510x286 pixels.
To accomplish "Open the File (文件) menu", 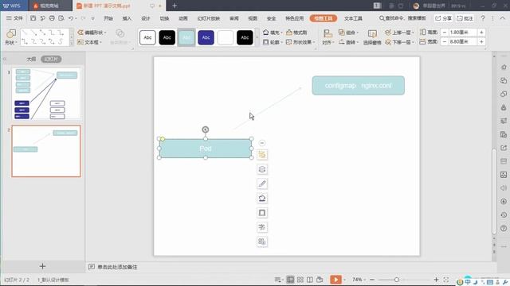I will (x=14, y=18).
